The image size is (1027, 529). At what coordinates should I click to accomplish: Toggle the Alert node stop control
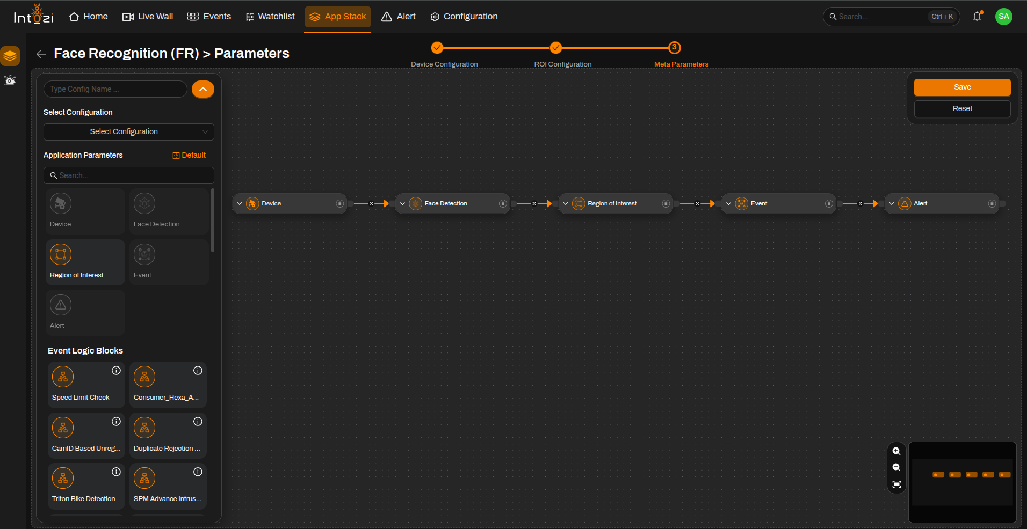992,204
